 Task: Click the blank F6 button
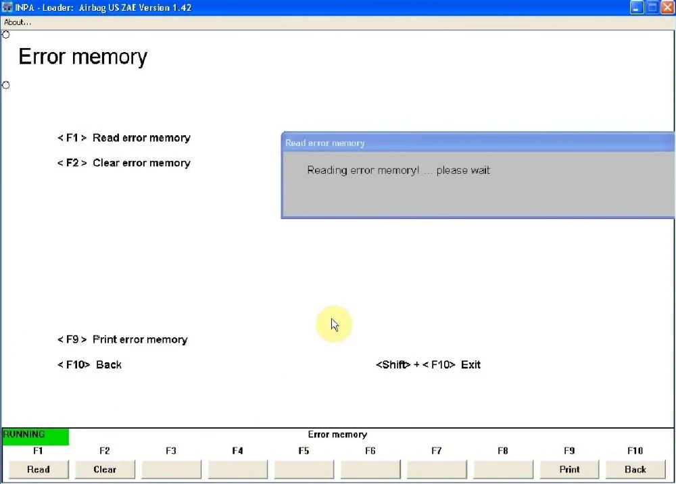click(x=370, y=469)
